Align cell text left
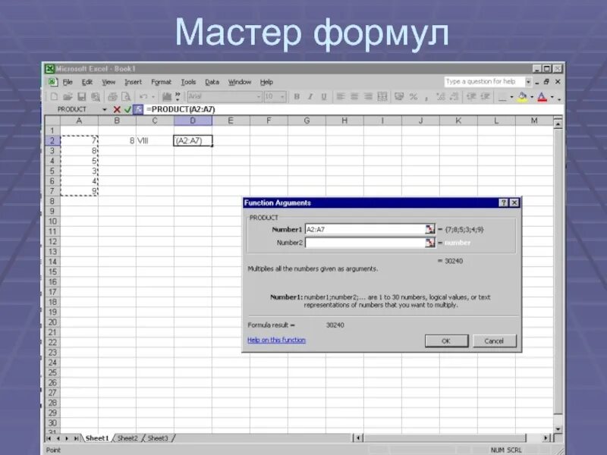The height and width of the screenshot is (455, 607). 341,97
